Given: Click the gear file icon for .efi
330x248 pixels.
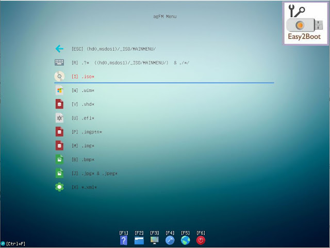Looking at the screenshot, I should point(59,118).
